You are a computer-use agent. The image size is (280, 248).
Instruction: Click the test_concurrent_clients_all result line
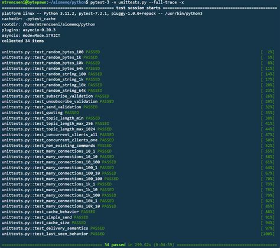(58, 134)
